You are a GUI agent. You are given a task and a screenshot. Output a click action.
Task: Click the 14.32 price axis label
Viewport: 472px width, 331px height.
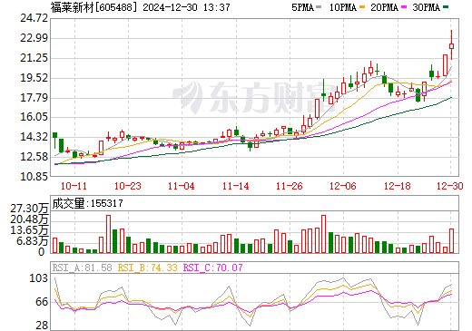point(34,137)
